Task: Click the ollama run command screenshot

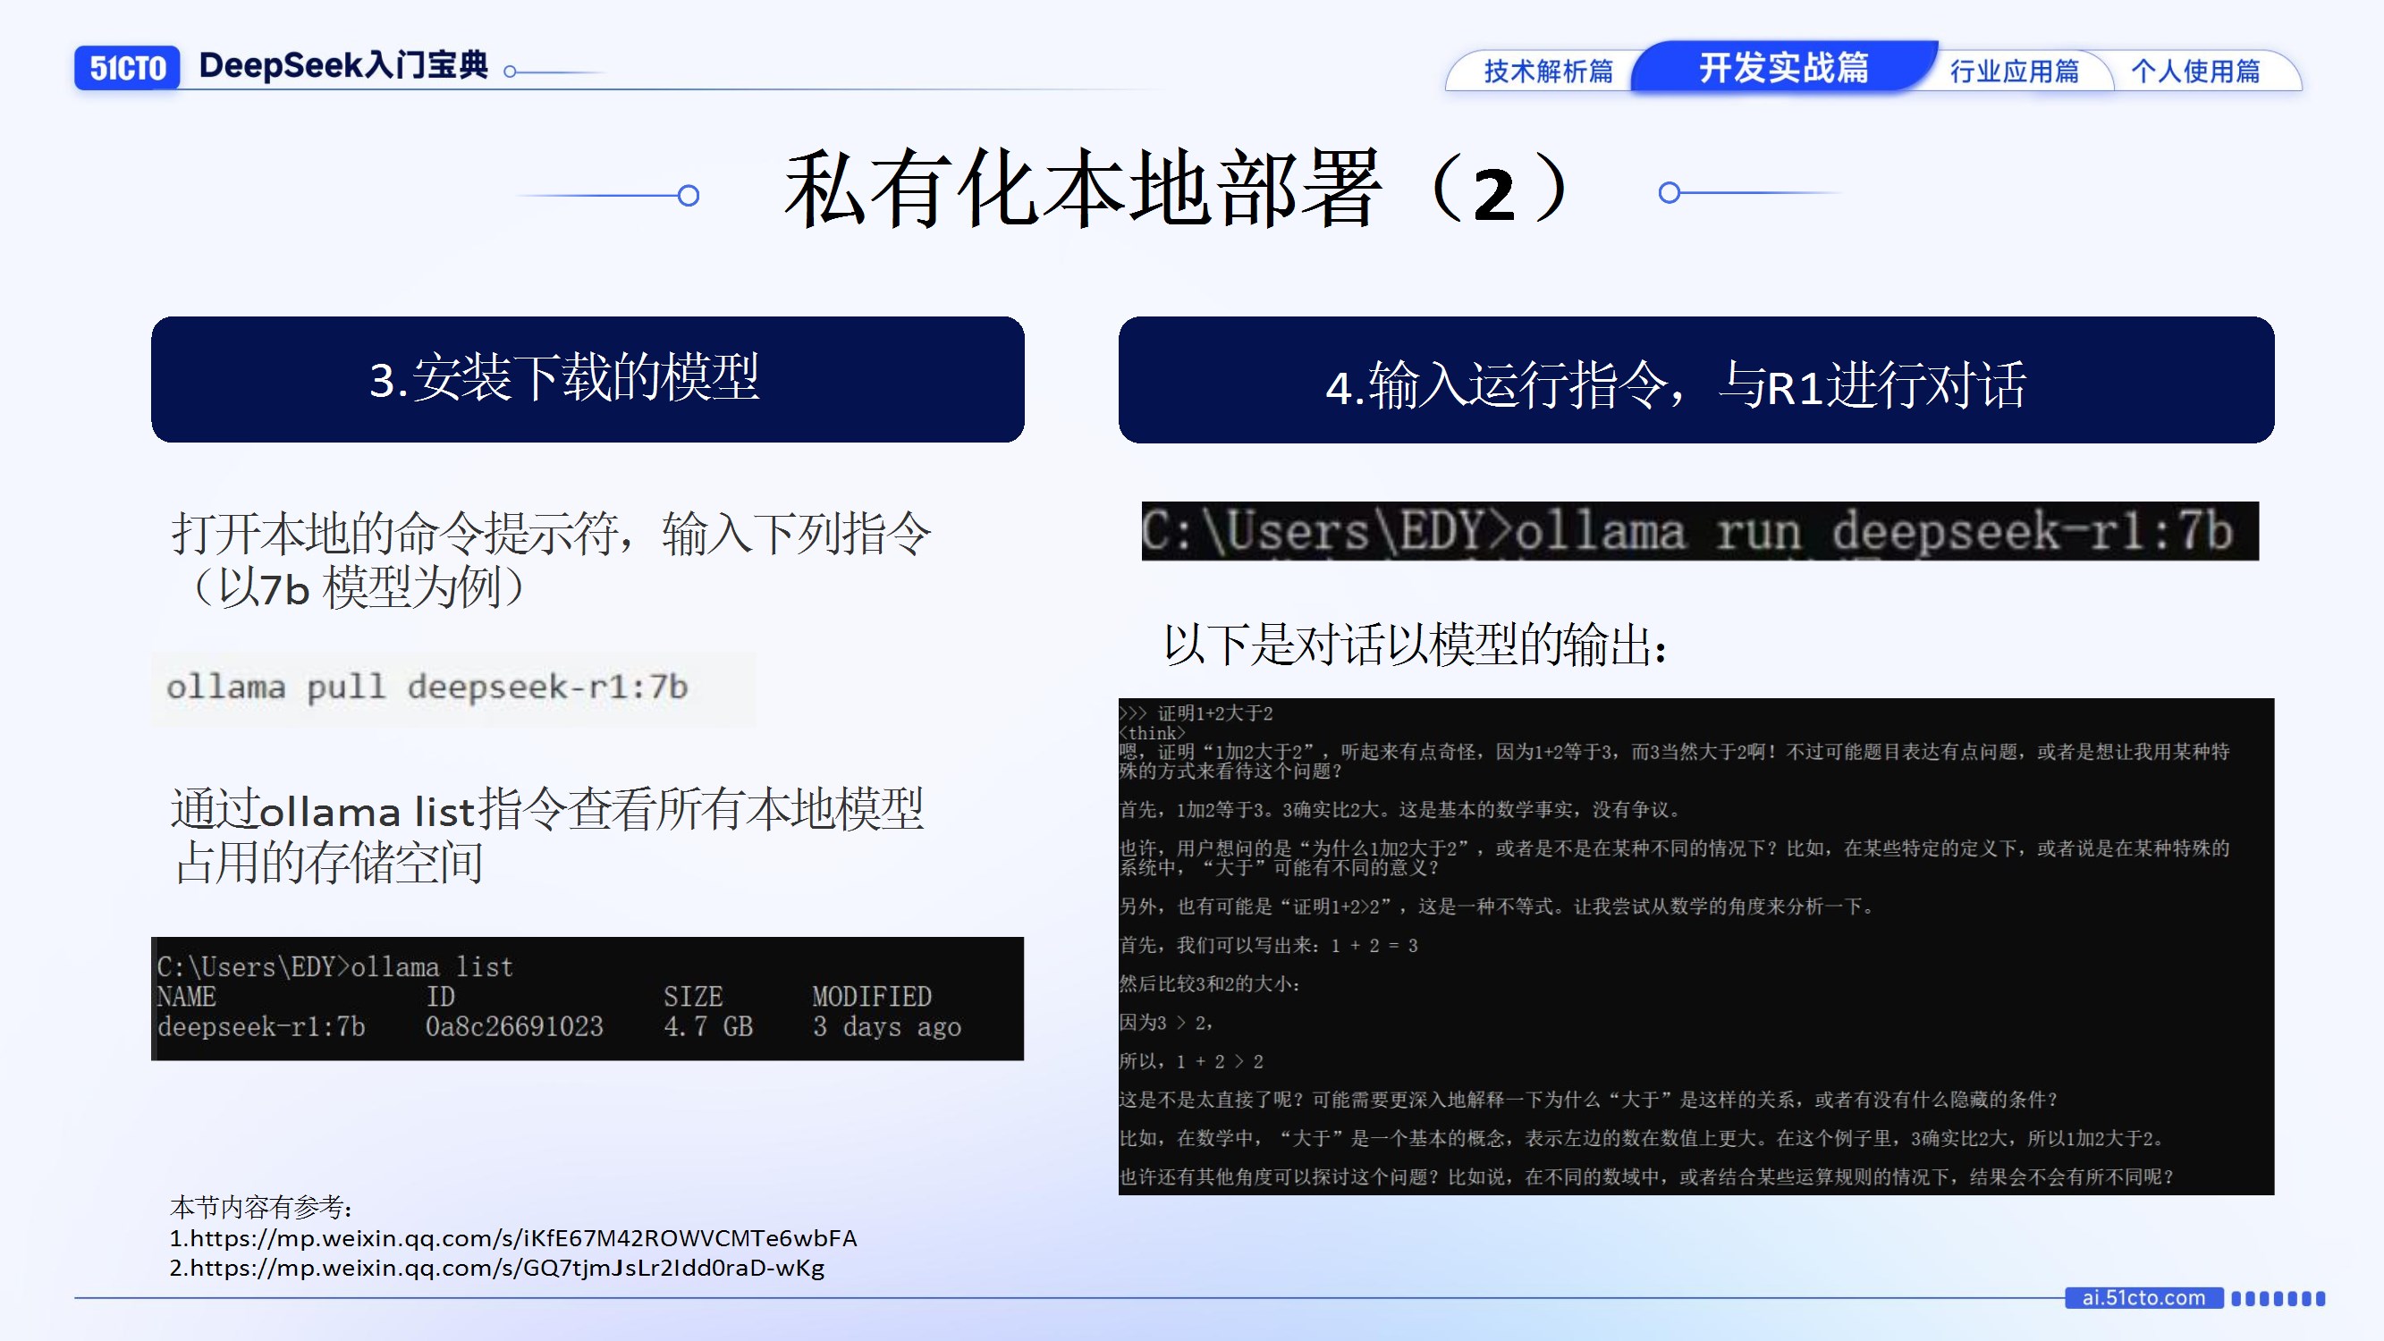Action: (1699, 531)
